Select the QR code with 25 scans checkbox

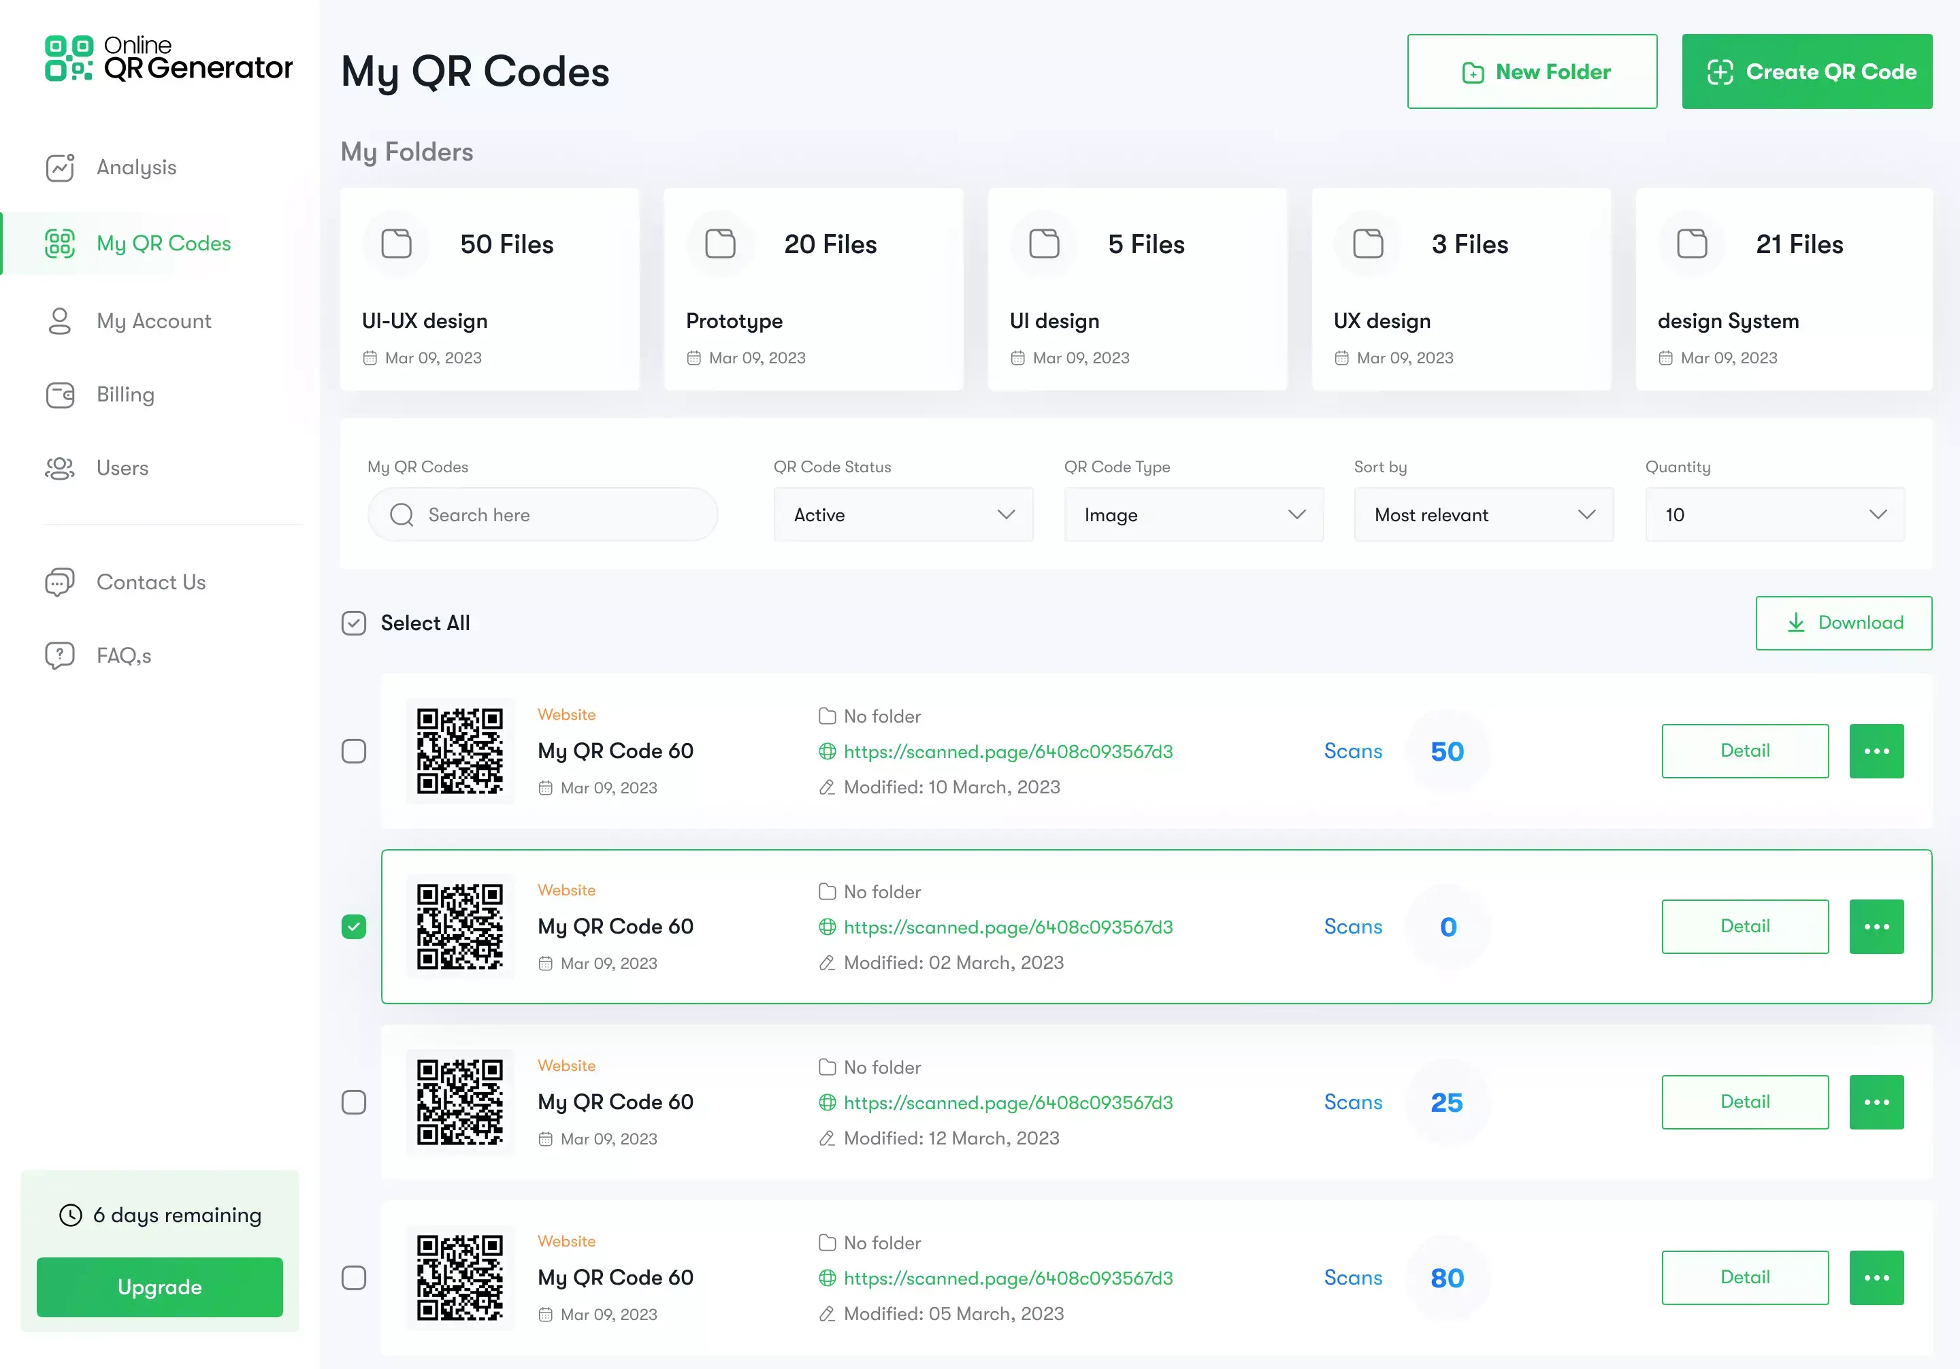pos(353,1102)
